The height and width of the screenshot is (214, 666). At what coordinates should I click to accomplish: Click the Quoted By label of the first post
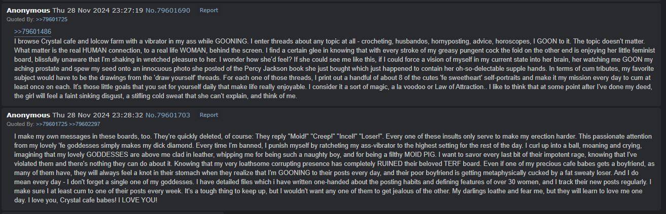click(20, 19)
